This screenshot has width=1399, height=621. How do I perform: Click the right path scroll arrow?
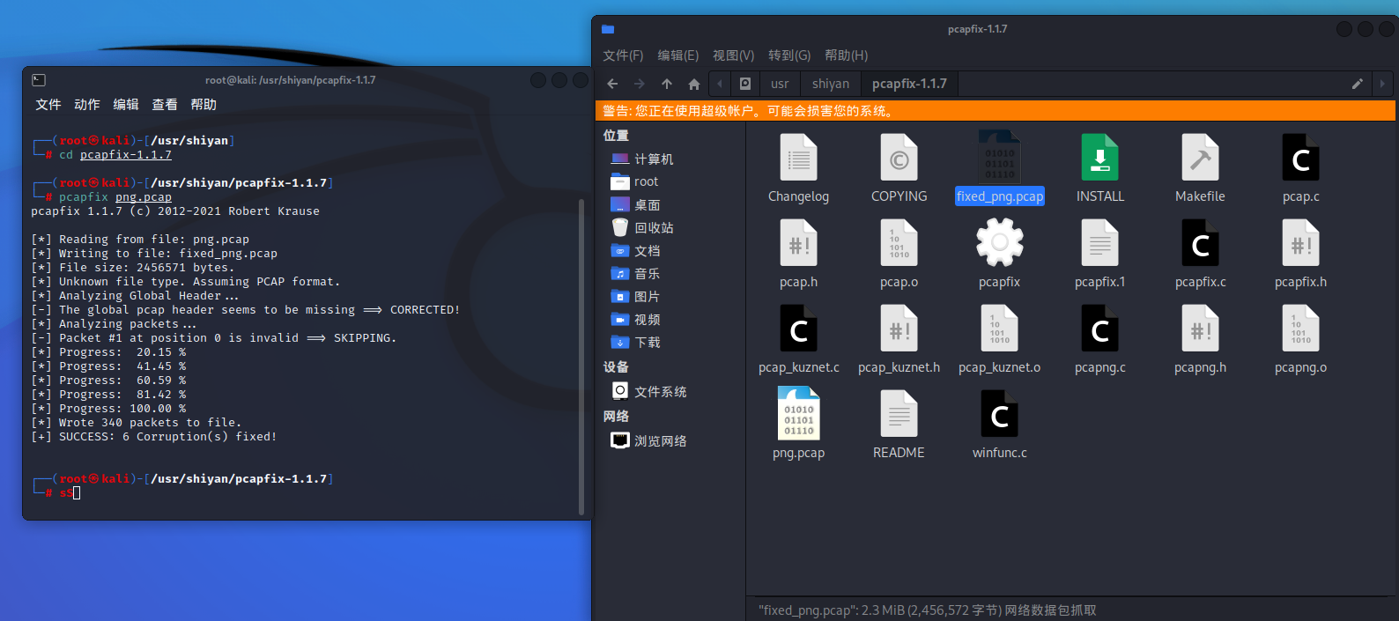pyautogui.click(x=1381, y=84)
